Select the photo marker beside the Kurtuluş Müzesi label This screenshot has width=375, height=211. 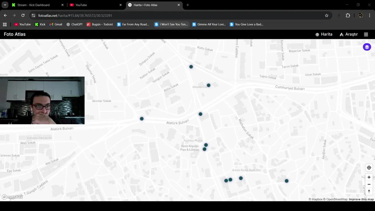(x=206, y=145)
